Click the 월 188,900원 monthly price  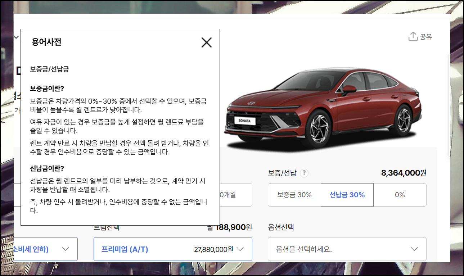click(229, 227)
